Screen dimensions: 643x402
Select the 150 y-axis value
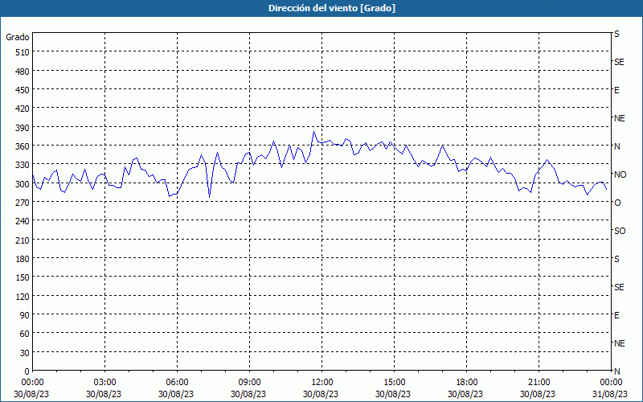click(23, 277)
